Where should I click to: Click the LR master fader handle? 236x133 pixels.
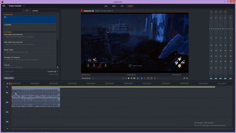(x=230, y=29)
